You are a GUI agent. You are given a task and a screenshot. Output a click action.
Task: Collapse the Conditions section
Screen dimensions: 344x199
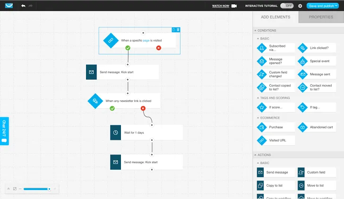tap(256, 31)
